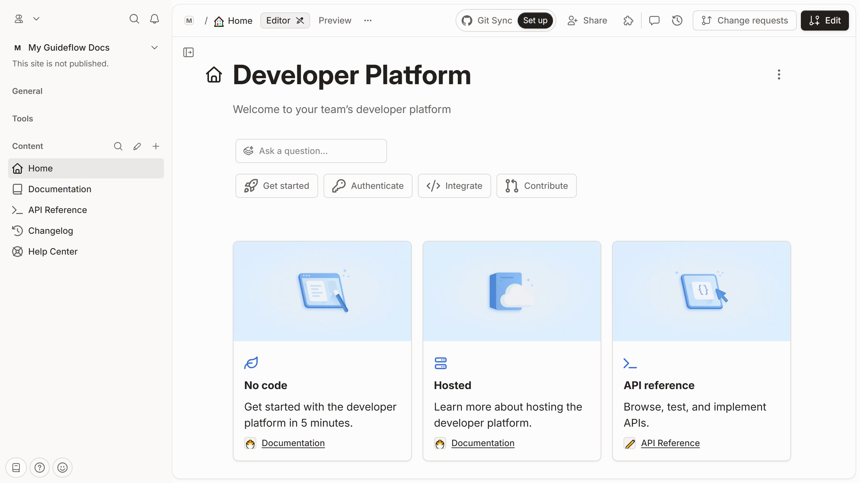
Task: Click the Get started button
Action: pyautogui.click(x=276, y=186)
